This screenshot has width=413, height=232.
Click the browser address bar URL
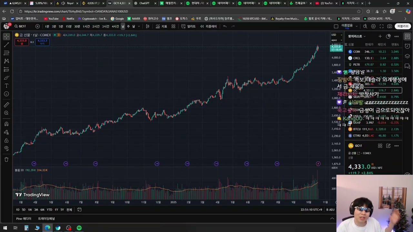pyautogui.click(x=76, y=11)
